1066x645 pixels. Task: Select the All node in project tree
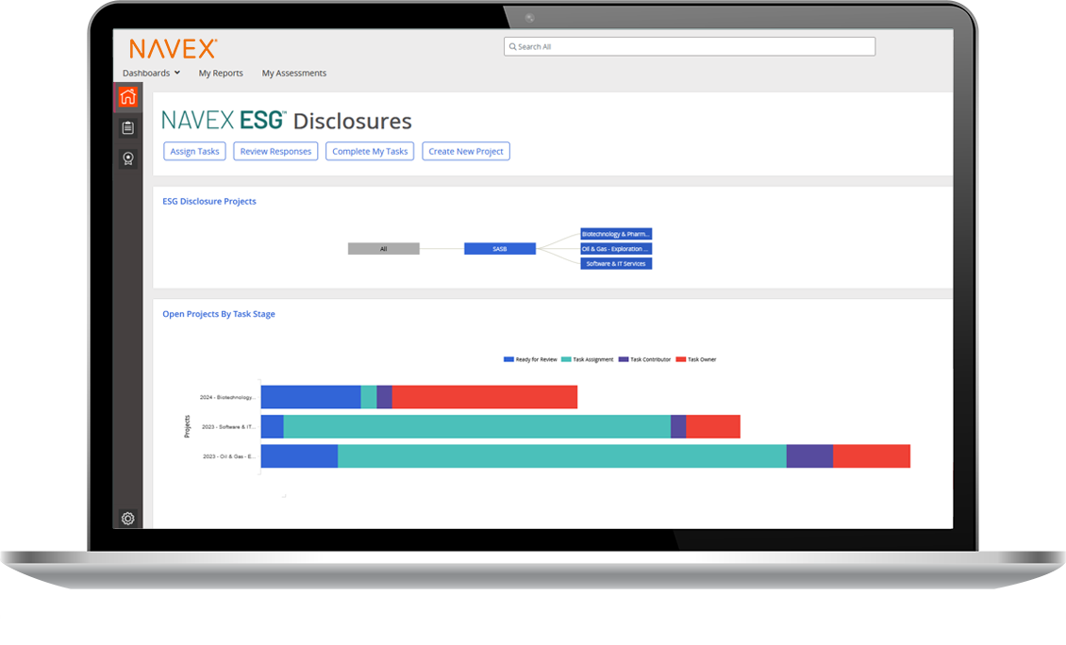click(x=383, y=249)
